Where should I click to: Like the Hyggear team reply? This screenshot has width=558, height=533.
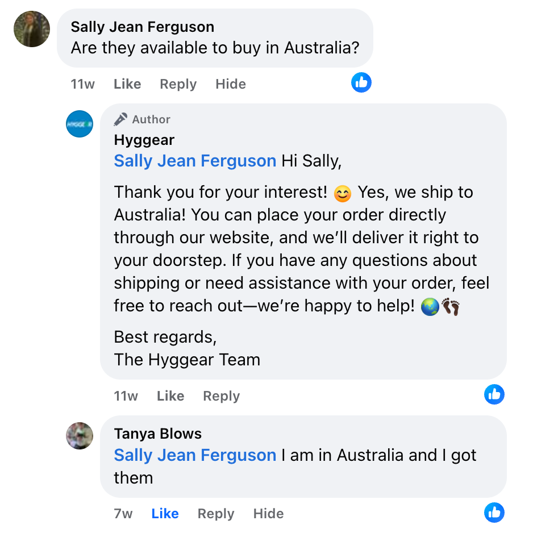coord(170,396)
